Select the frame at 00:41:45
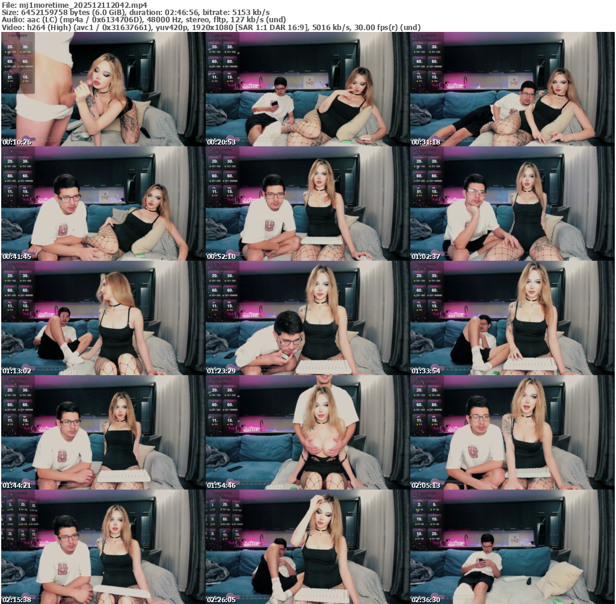The height and width of the screenshot is (604, 616). (x=103, y=204)
